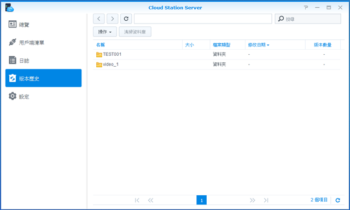Sort by 名稱 name column
350x210 pixels.
click(138, 45)
